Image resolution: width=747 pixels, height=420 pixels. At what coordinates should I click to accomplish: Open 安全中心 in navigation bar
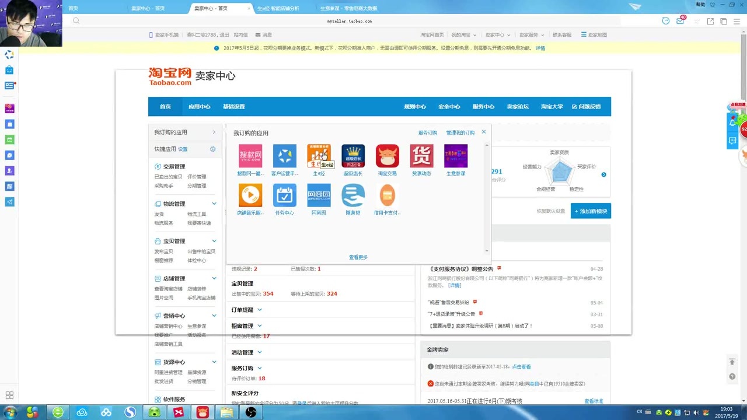point(449,107)
